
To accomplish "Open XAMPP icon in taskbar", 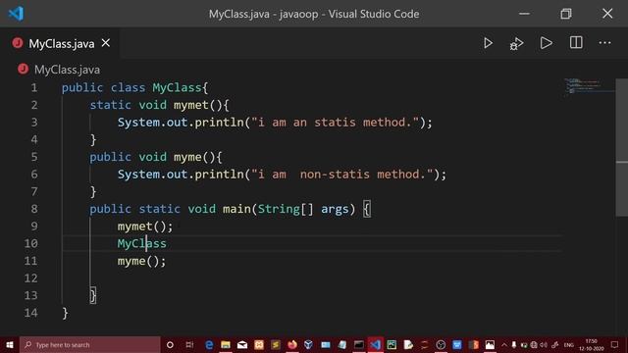I will point(259,344).
